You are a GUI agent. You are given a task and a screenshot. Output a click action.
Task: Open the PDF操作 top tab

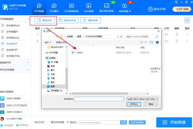click(54, 8)
